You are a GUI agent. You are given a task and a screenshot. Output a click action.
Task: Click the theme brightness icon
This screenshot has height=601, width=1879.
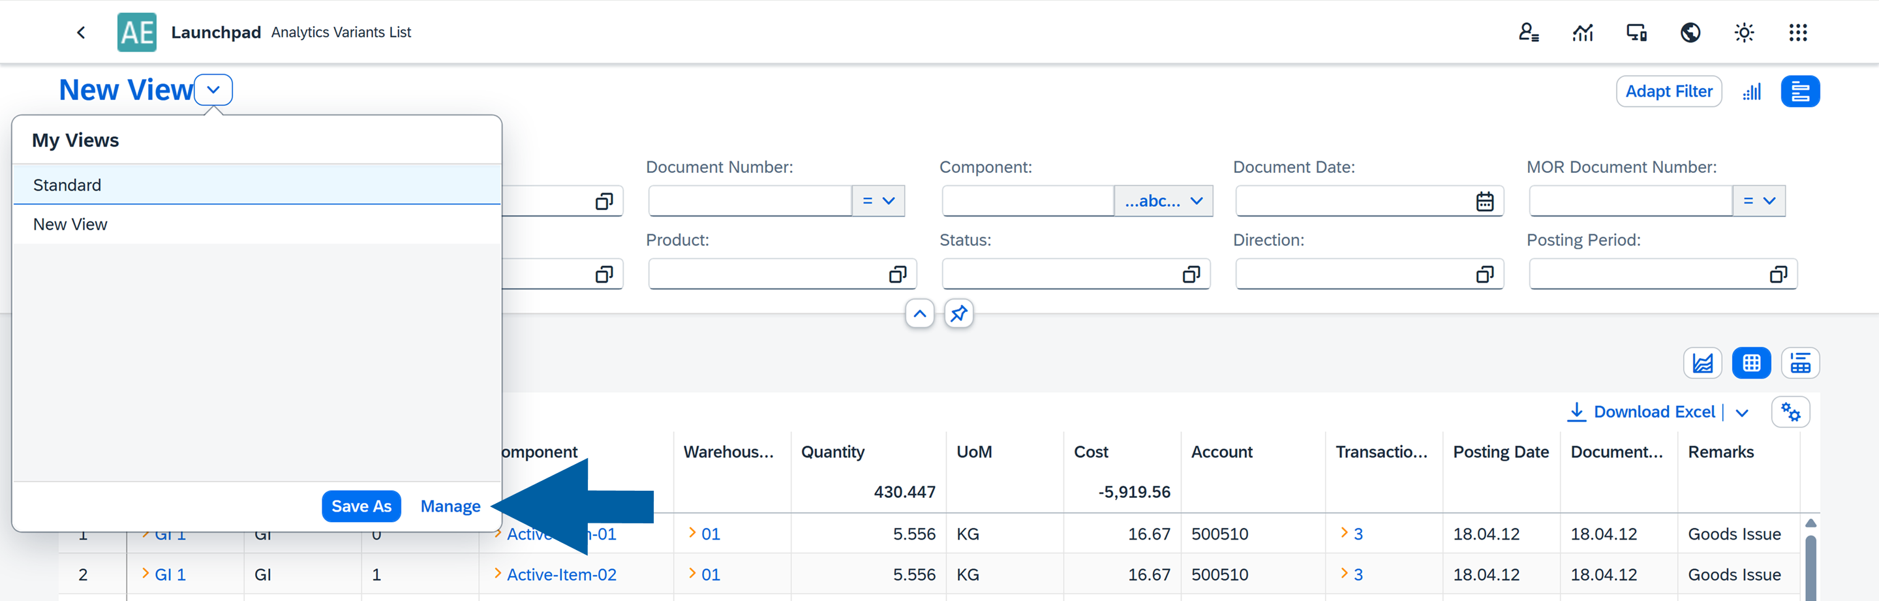pos(1744,32)
